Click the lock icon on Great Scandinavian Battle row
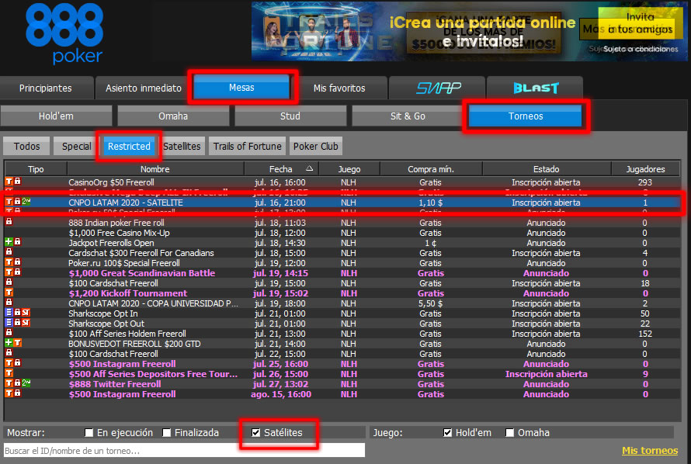The width and height of the screenshot is (691, 464). (18, 272)
